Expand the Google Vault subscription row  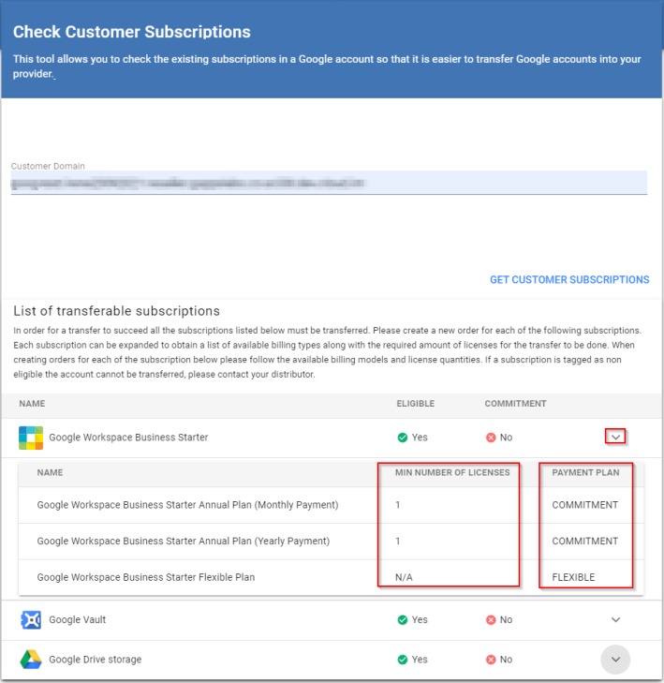615,620
